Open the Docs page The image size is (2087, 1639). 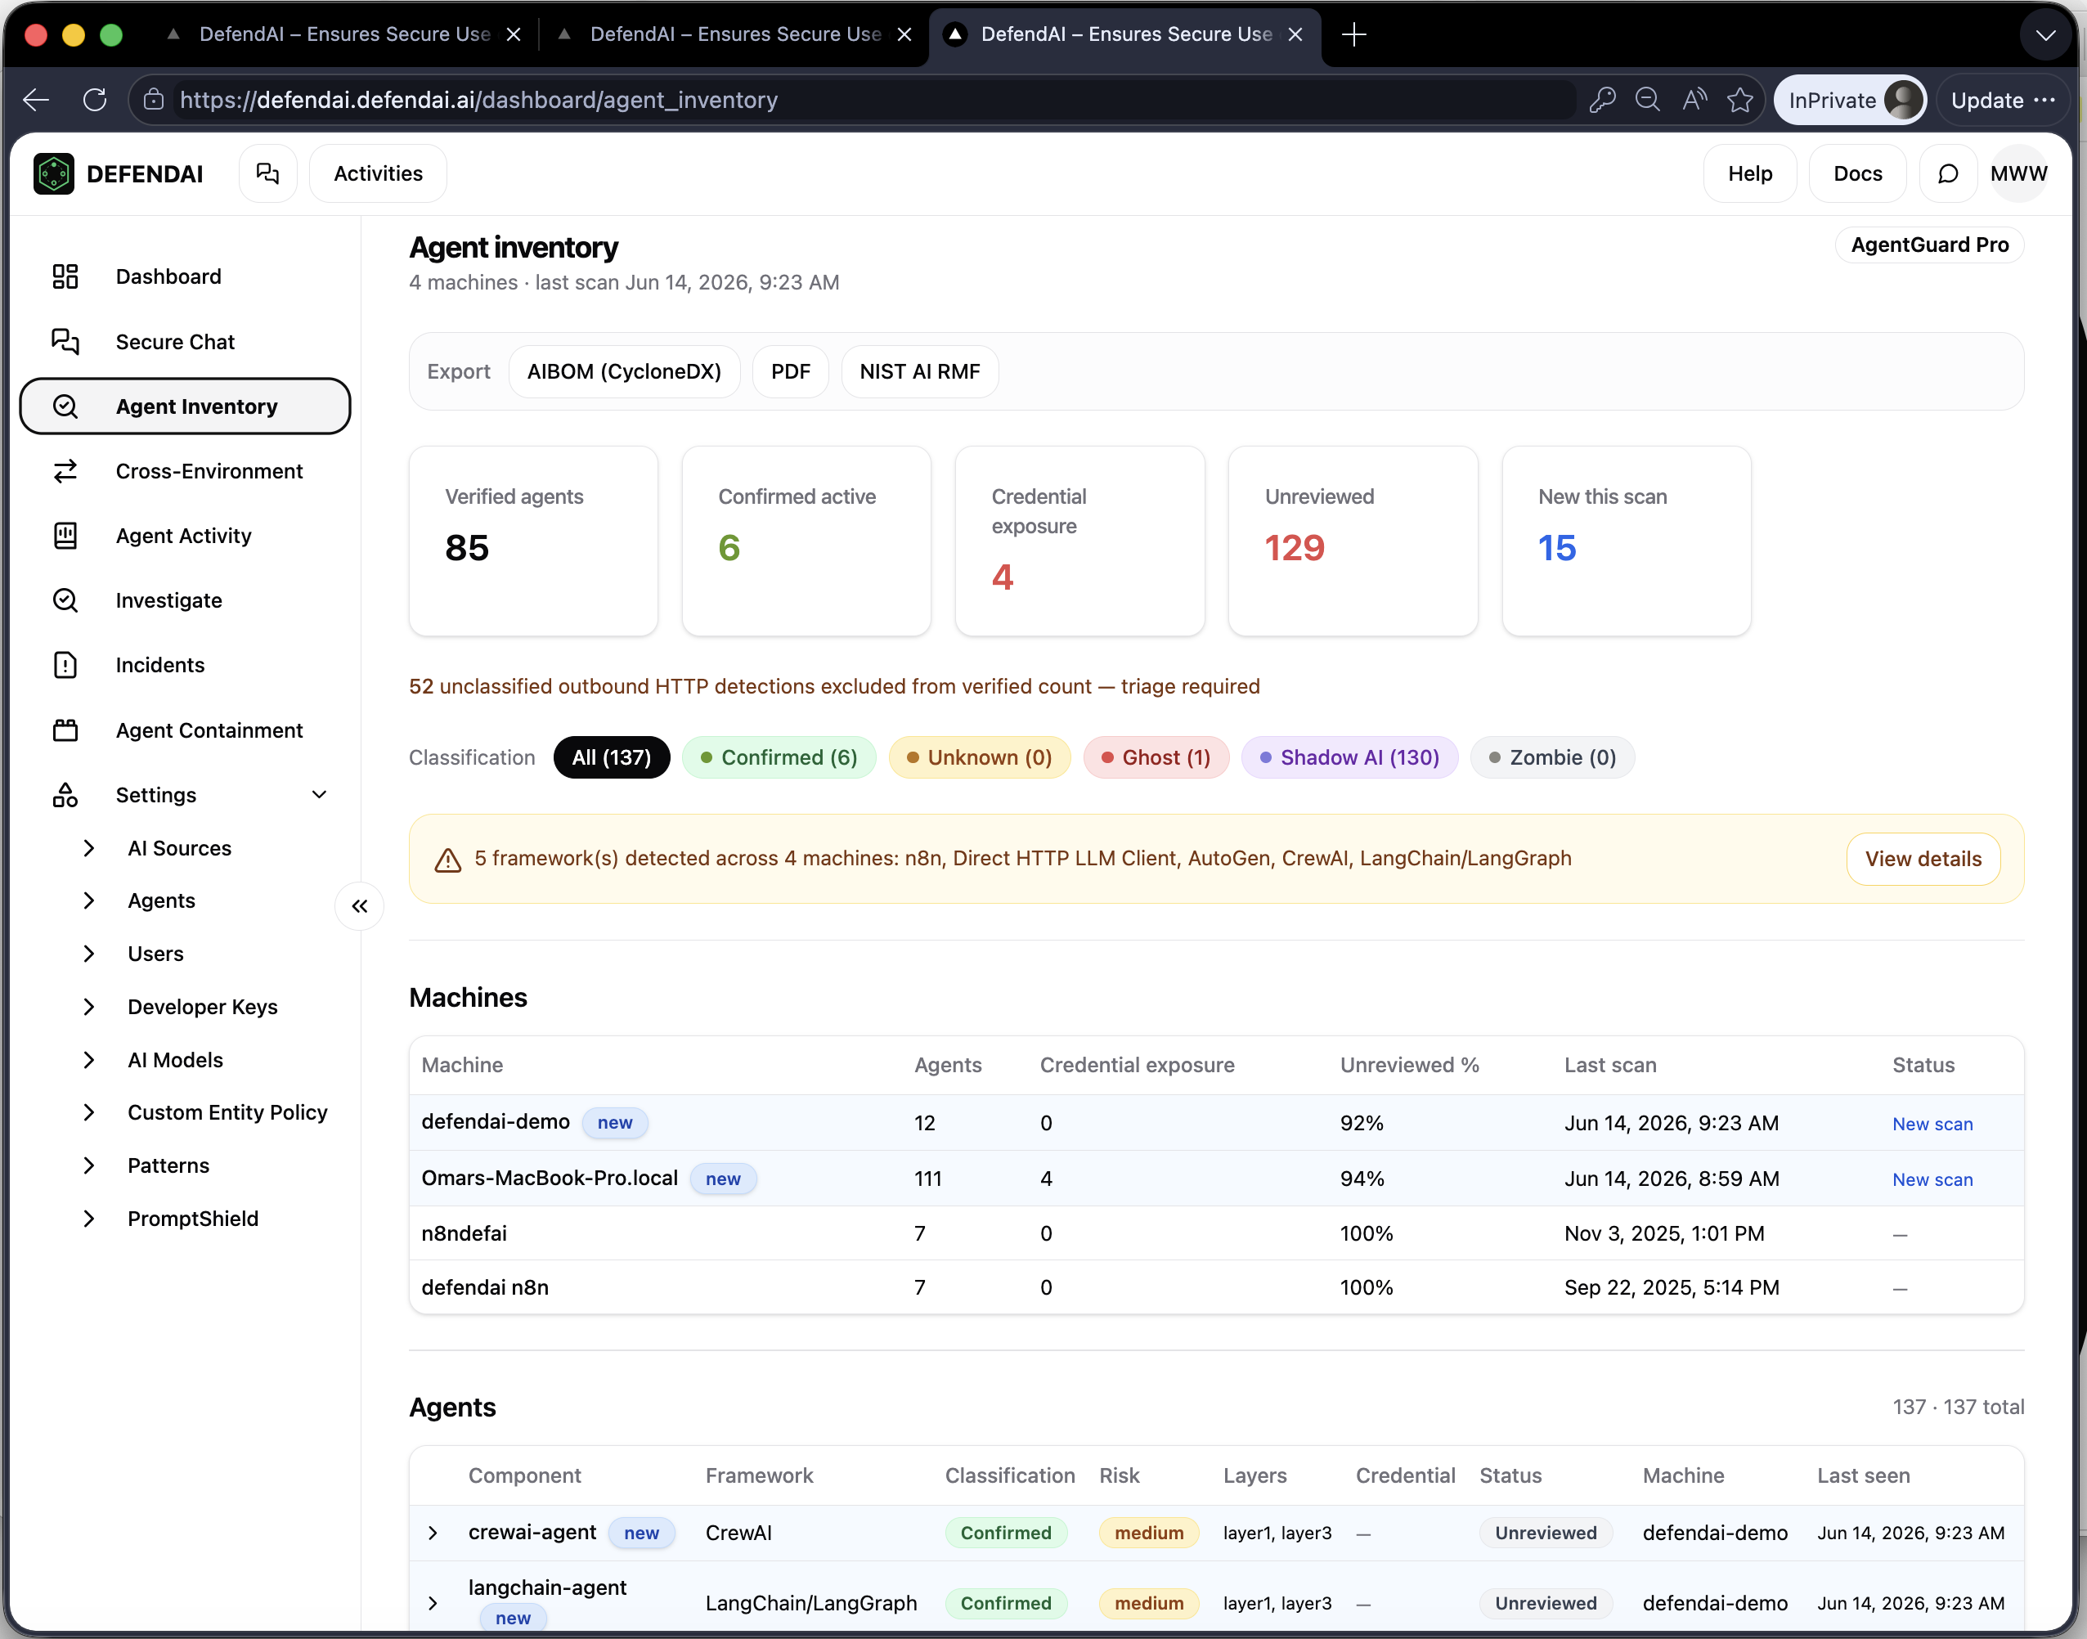click(x=1858, y=173)
